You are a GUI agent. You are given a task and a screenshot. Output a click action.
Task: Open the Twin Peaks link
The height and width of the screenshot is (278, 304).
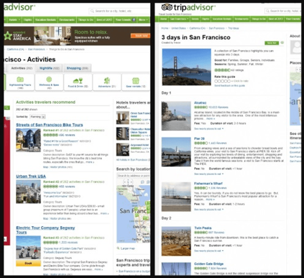click(203, 228)
